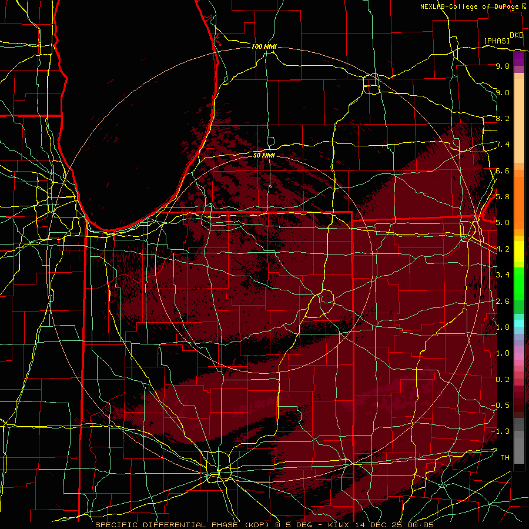
Task: Pick the light peach legend color band
Action: click(x=519, y=120)
